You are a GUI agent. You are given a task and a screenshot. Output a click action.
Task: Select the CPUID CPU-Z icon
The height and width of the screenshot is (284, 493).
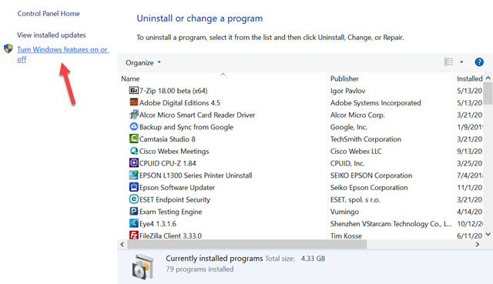click(133, 162)
